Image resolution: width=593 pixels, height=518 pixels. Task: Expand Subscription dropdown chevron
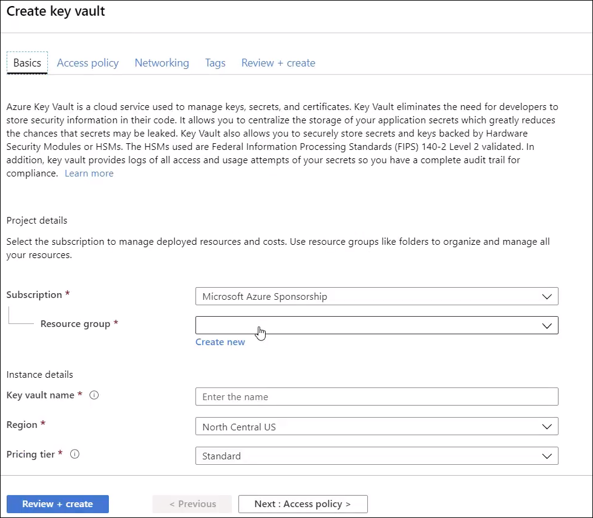click(x=547, y=297)
